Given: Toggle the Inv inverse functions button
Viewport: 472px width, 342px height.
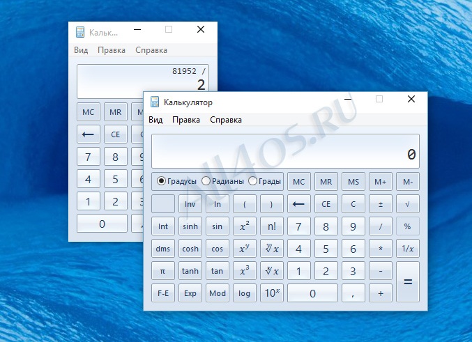Looking at the screenshot, I should tap(190, 204).
